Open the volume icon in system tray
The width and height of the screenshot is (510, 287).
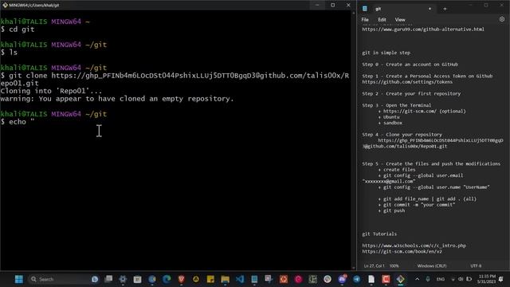tap(461, 279)
